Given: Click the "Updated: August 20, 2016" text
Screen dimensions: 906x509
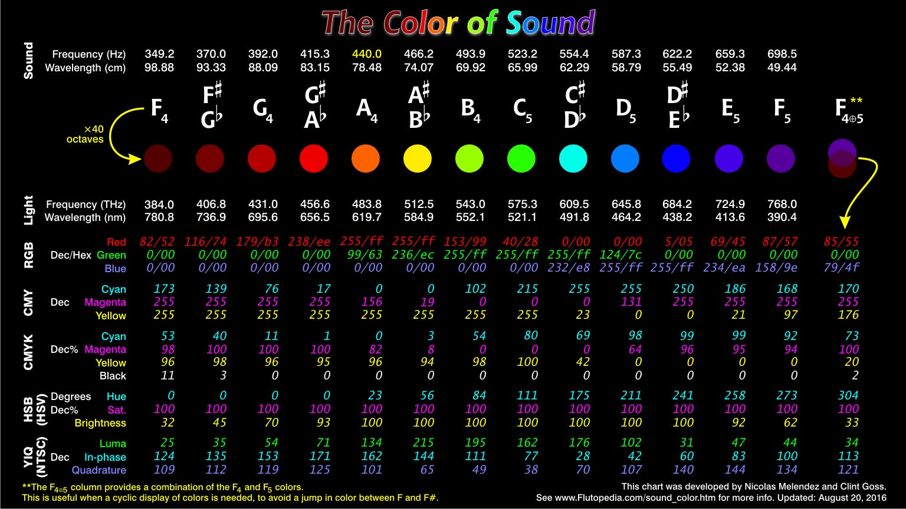Looking at the screenshot, I should click(x=833, y=498).
